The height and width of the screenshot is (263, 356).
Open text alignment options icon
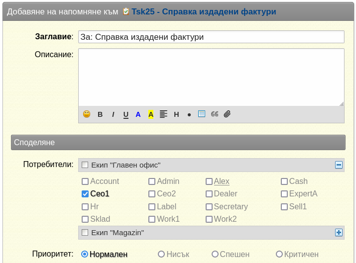point(163,114)
